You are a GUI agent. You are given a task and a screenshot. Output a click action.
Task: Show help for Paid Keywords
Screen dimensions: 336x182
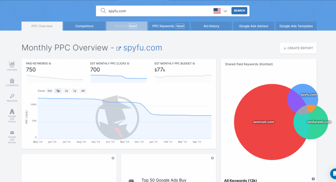(x=50, y=64)
